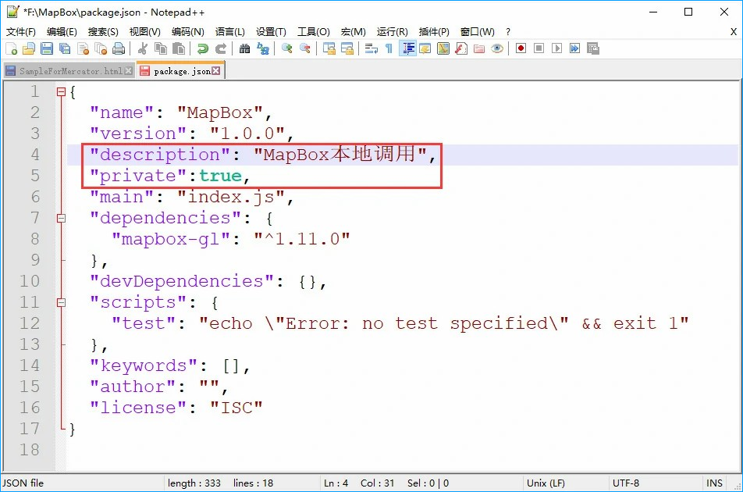Open the 搜索(S) menu
Viewport: 743px width, 492px height.
[x=102, y=31]
